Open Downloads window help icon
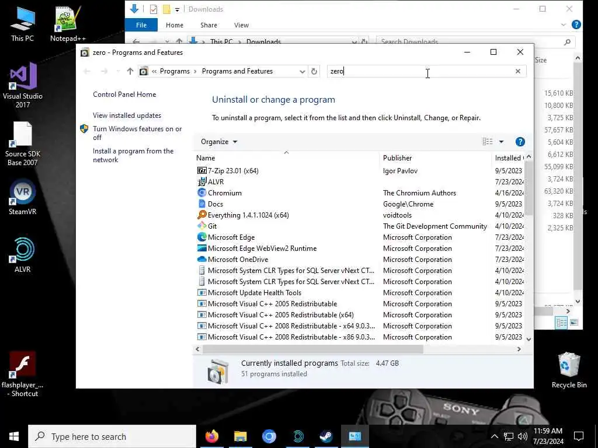The height and width of the screenshot is (448, 598). click(x=576, y=24)
